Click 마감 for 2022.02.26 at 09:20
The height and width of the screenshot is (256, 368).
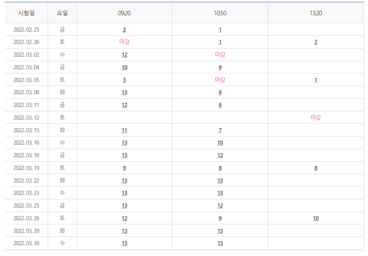pos(124,42)
